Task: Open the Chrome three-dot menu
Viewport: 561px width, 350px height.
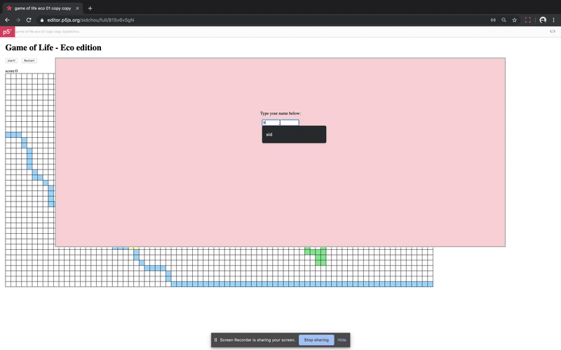Action: coord(553,20)
